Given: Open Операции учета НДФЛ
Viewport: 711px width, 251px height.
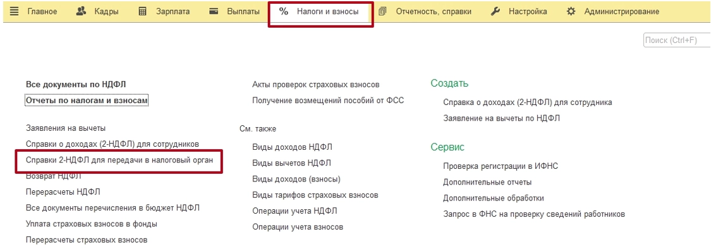Looking at the screenshot, I should [x=295, y=211].
